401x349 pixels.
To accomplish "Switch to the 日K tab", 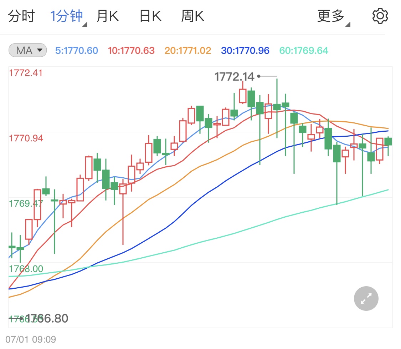I will coord(150,16).
